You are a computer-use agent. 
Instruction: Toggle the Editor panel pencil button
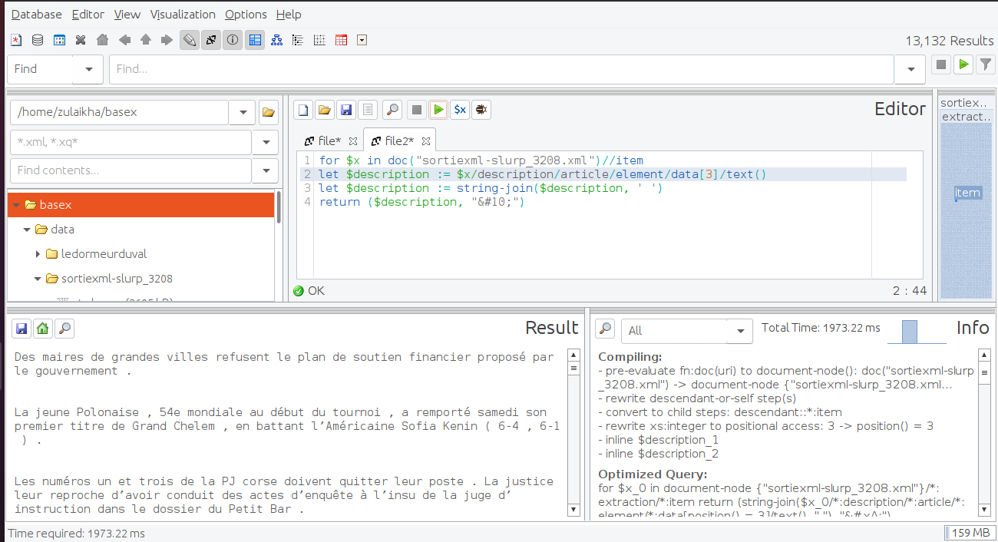(189, 40)
